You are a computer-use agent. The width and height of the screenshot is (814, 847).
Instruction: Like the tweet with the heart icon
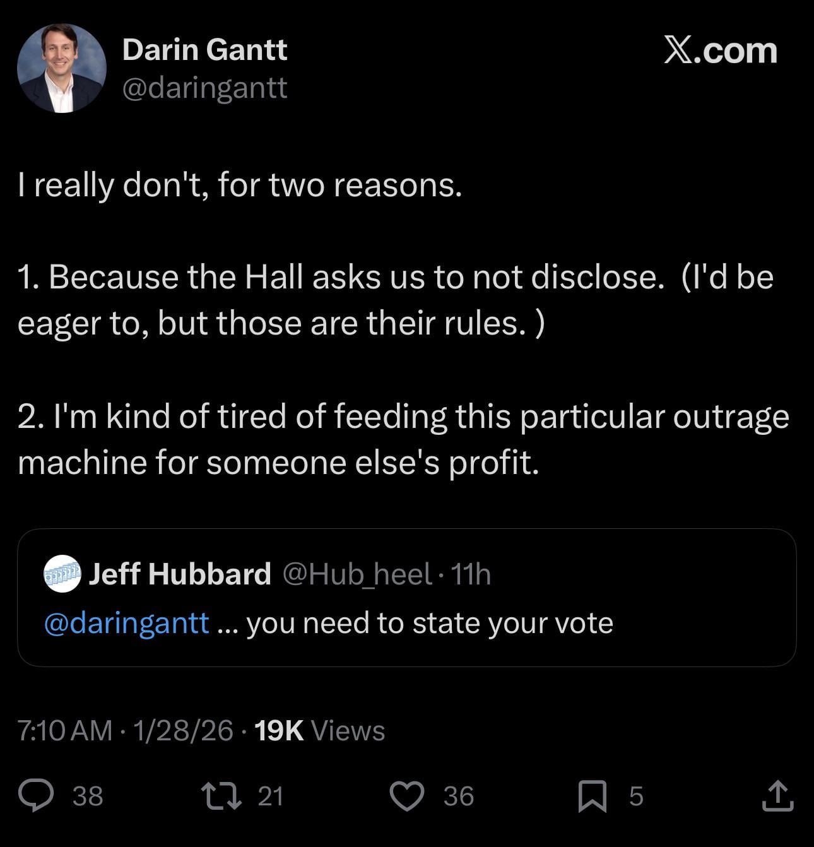406,795
